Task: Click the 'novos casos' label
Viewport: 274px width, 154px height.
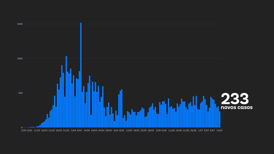Action: (237, 107)
